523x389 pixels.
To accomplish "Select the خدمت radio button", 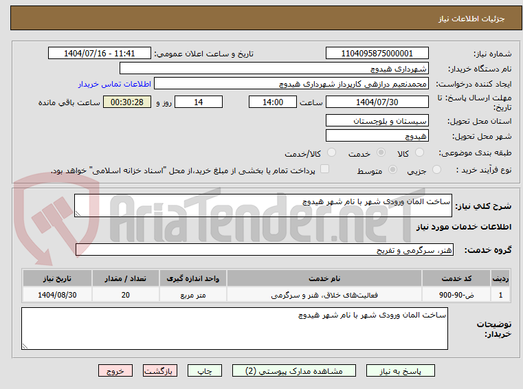I will tap(381, 153).
